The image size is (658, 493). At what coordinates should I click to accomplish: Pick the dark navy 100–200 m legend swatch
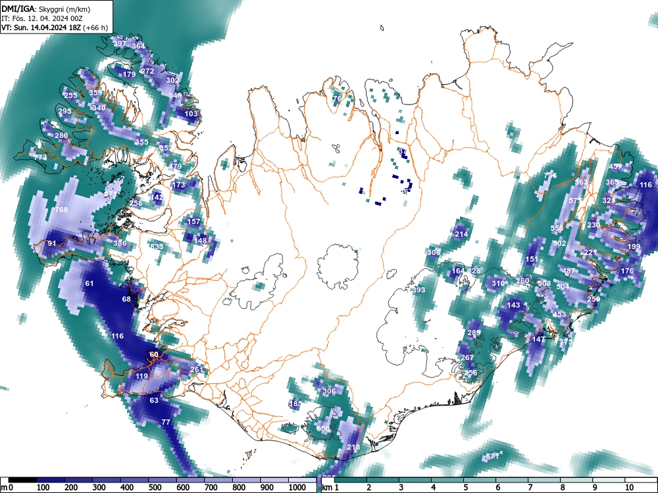pos(51,480)
